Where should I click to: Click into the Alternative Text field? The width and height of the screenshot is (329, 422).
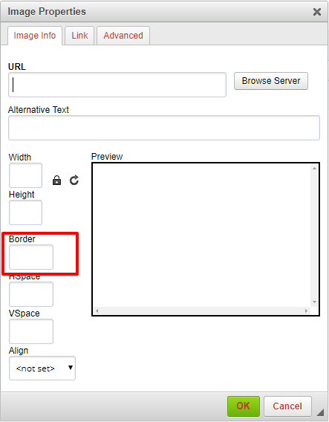[164, 128]
